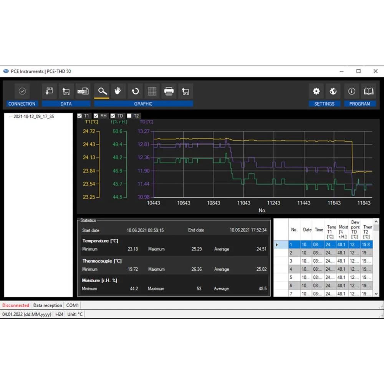The image size is (384, 384).
Task: Open the program manual book icon
Action: tap(369, 91)
